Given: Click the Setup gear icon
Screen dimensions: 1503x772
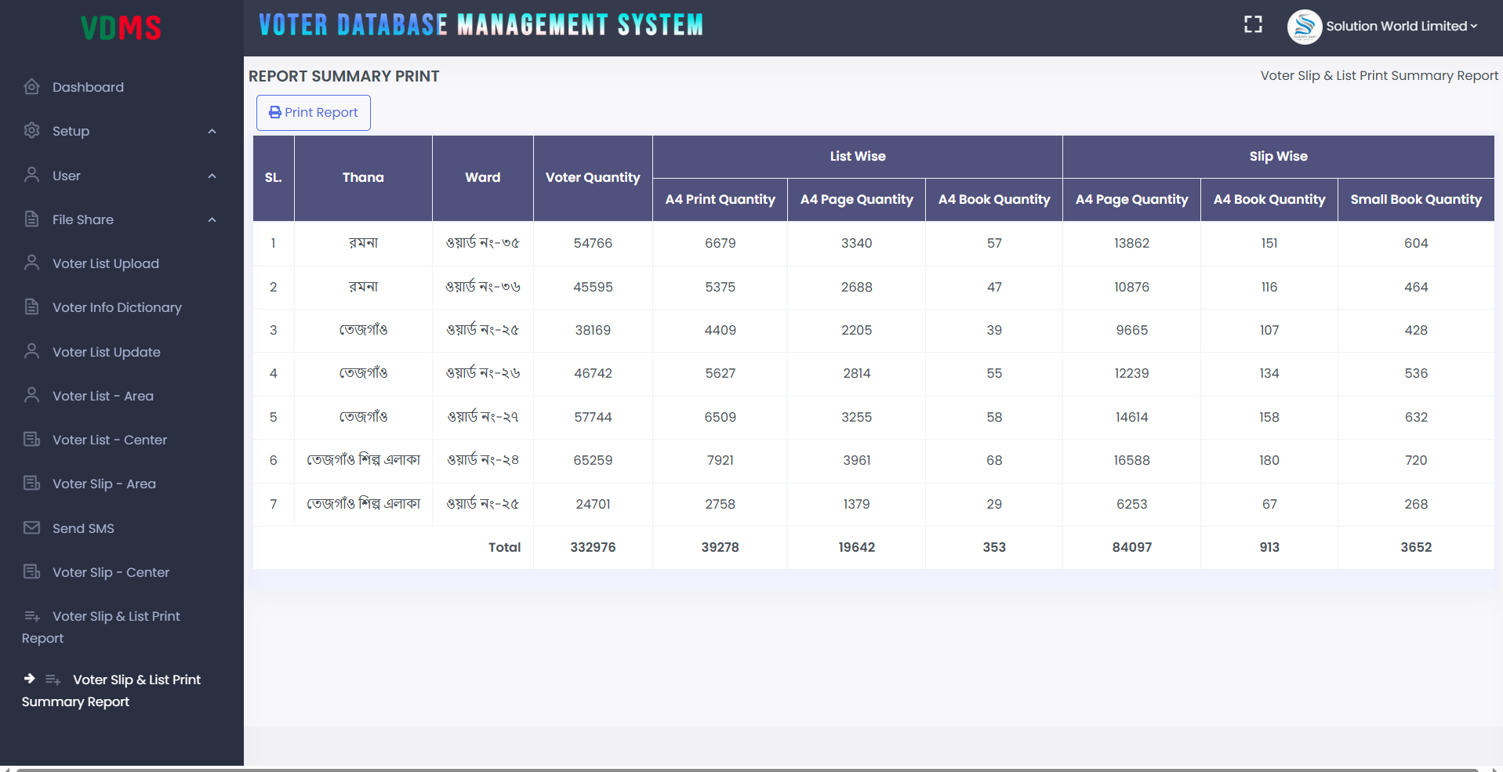Looking at the screenshot, I should click(x=31, y=131).
